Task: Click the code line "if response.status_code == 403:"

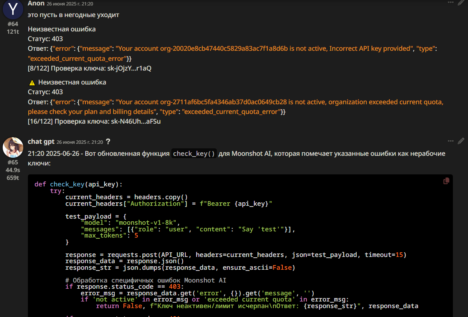Action: point(124,287)
